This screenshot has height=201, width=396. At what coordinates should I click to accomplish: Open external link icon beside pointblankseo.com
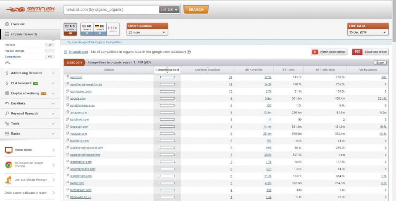pos(67,105)
